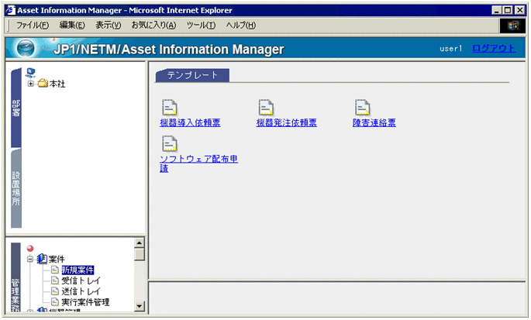Collapse the 案件 tree node
Screen dimensions: 531x320
coord(30,260)
